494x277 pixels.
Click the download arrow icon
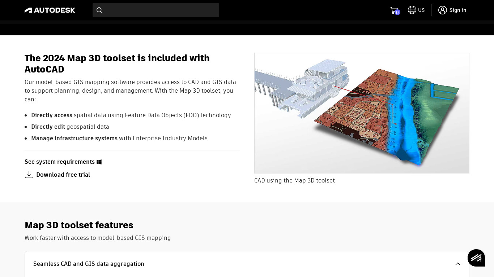tap(29, 175)
